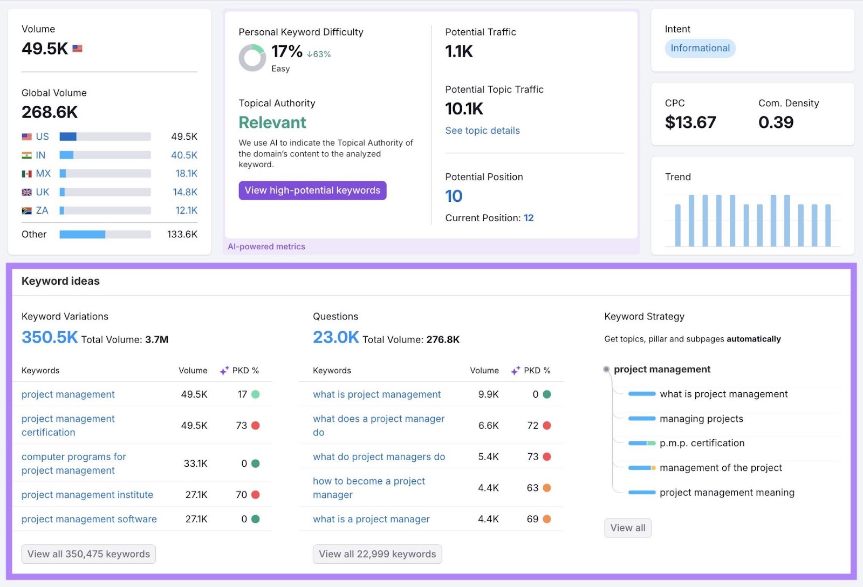Click the Personal Keyword Difficulty donut chart
This screenshot has width=863, height=587.
point(251,57)
